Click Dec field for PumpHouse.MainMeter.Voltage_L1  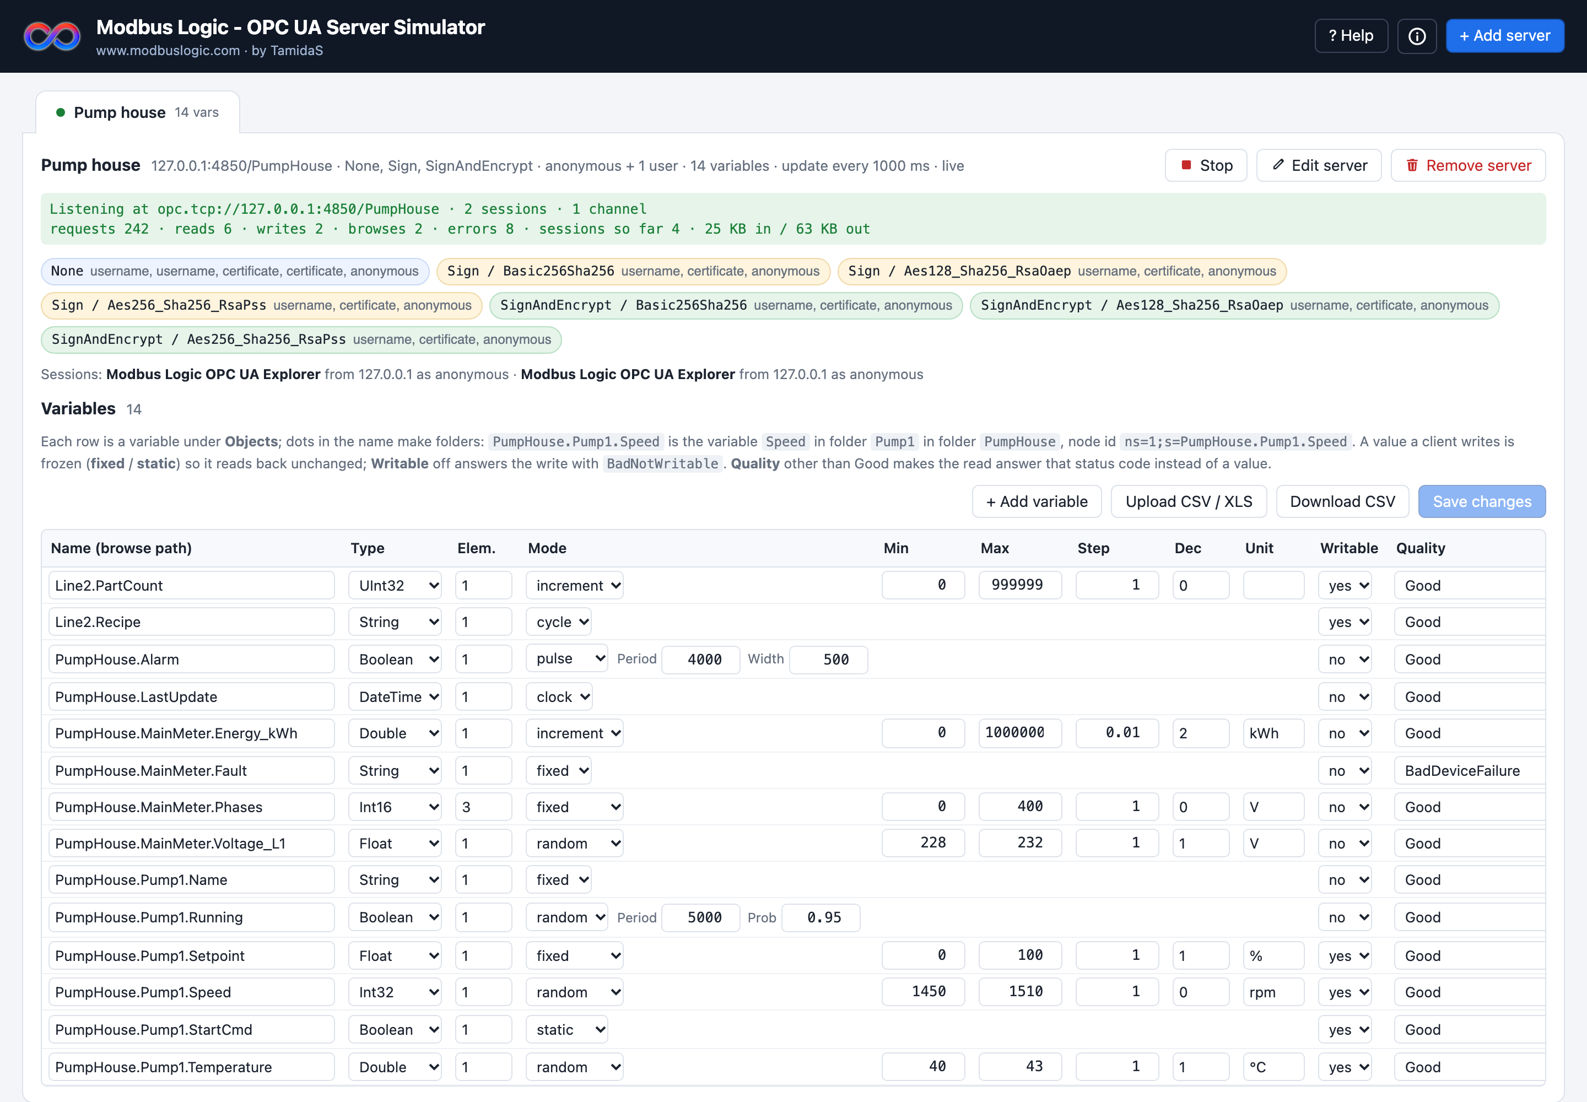click(x=1201, y=844)
